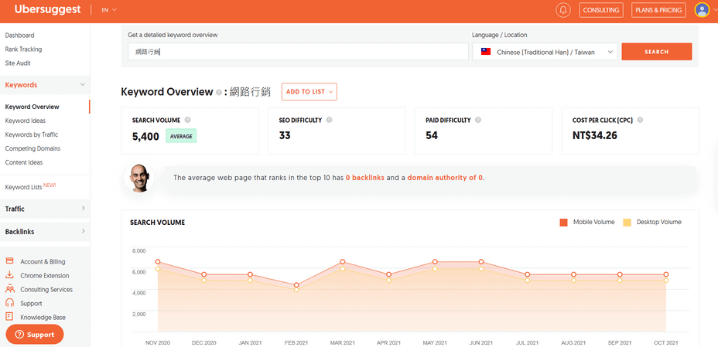Click the NT$34.26 CPC value

(595, 135)
